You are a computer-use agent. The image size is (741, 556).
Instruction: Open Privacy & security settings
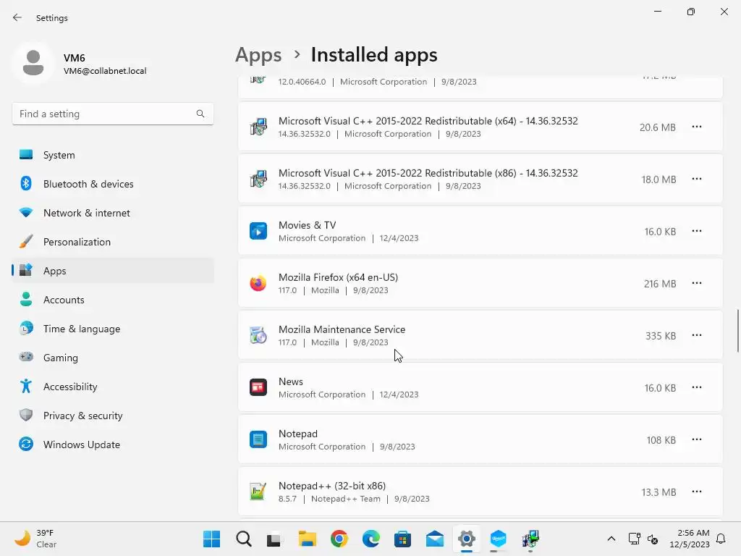[x=112, y=416]
